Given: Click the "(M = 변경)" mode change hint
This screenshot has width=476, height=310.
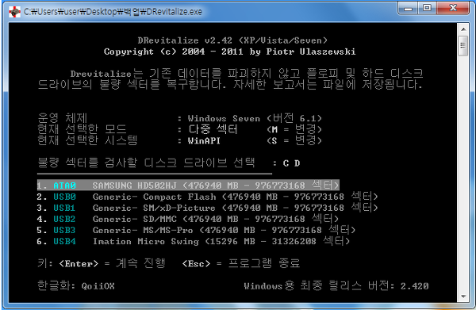Looking at the screenshot, I should [x=294, y=129].
